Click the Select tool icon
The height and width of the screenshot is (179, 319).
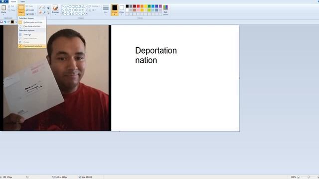click(x=21, y=8)
